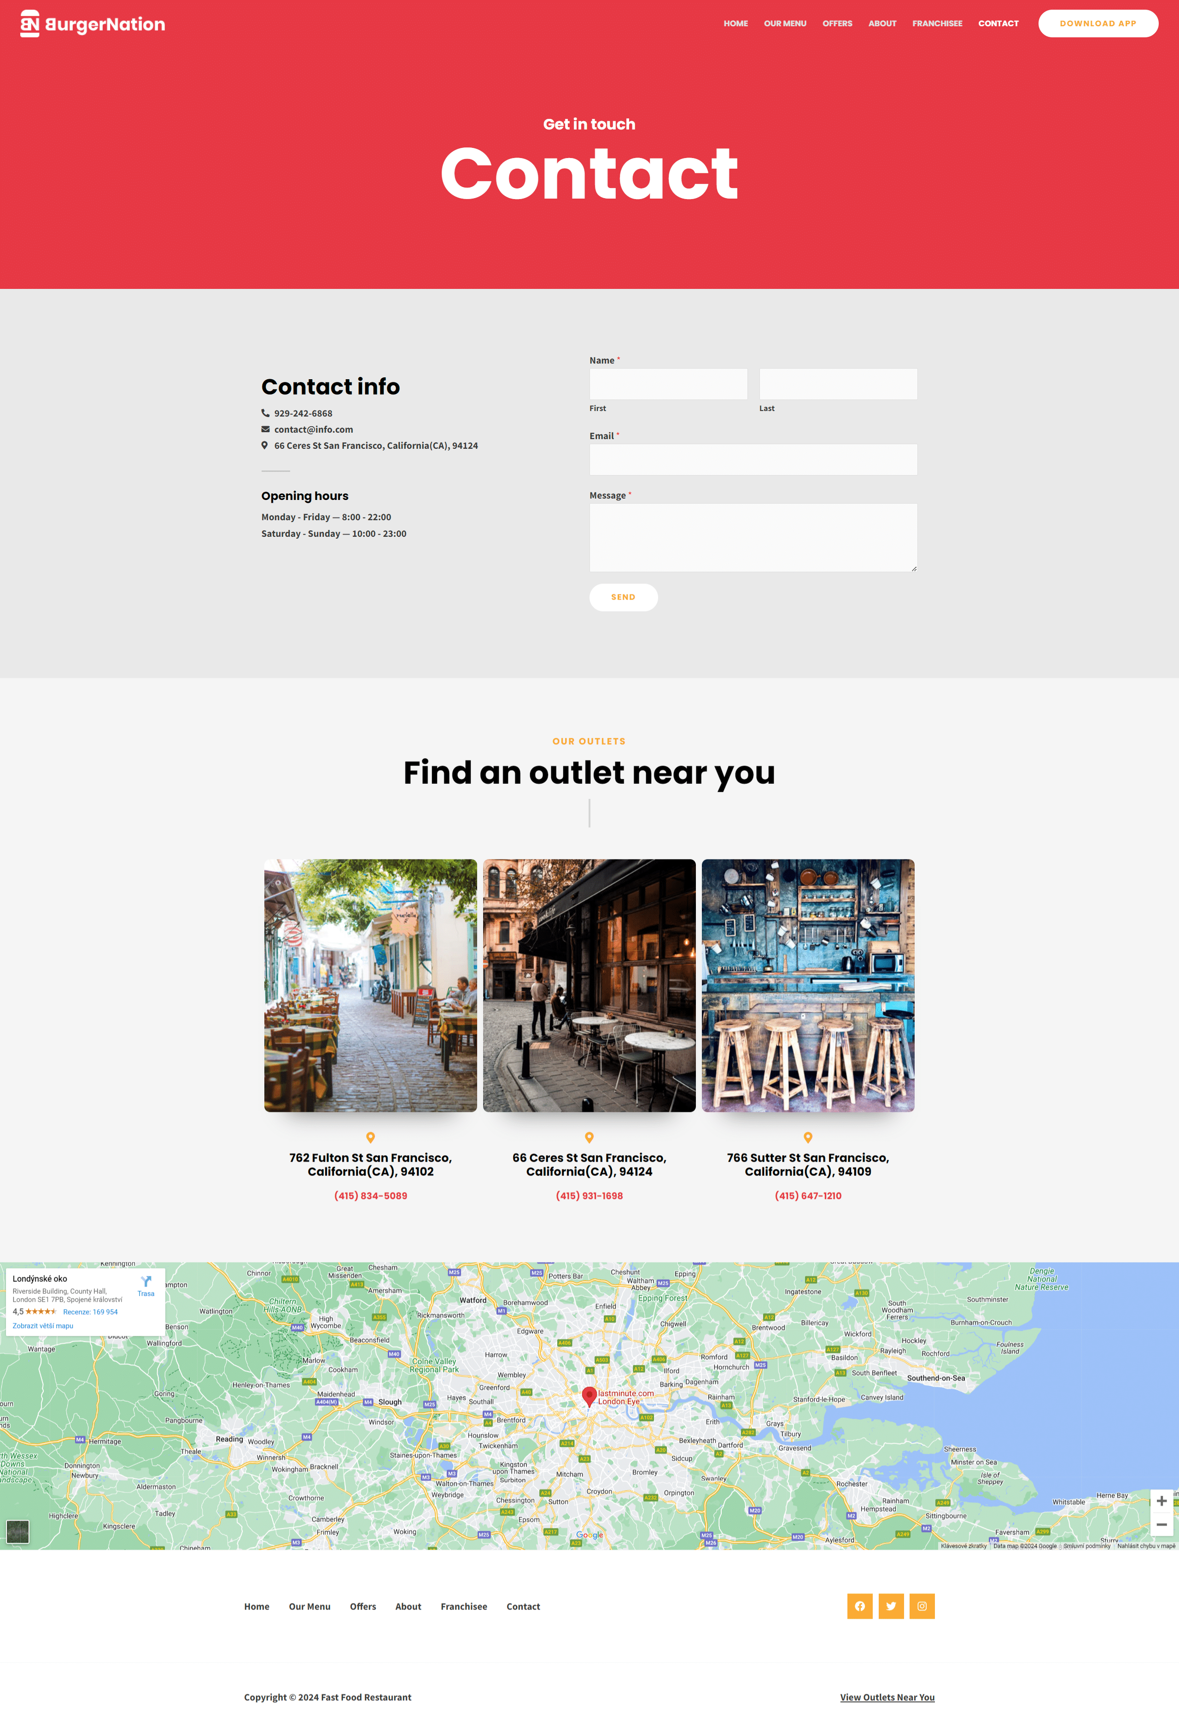The width and height of the screenshot is (1179, 1733).
Task: Click phone number 929-242-6868
Action: coord(304,413)
